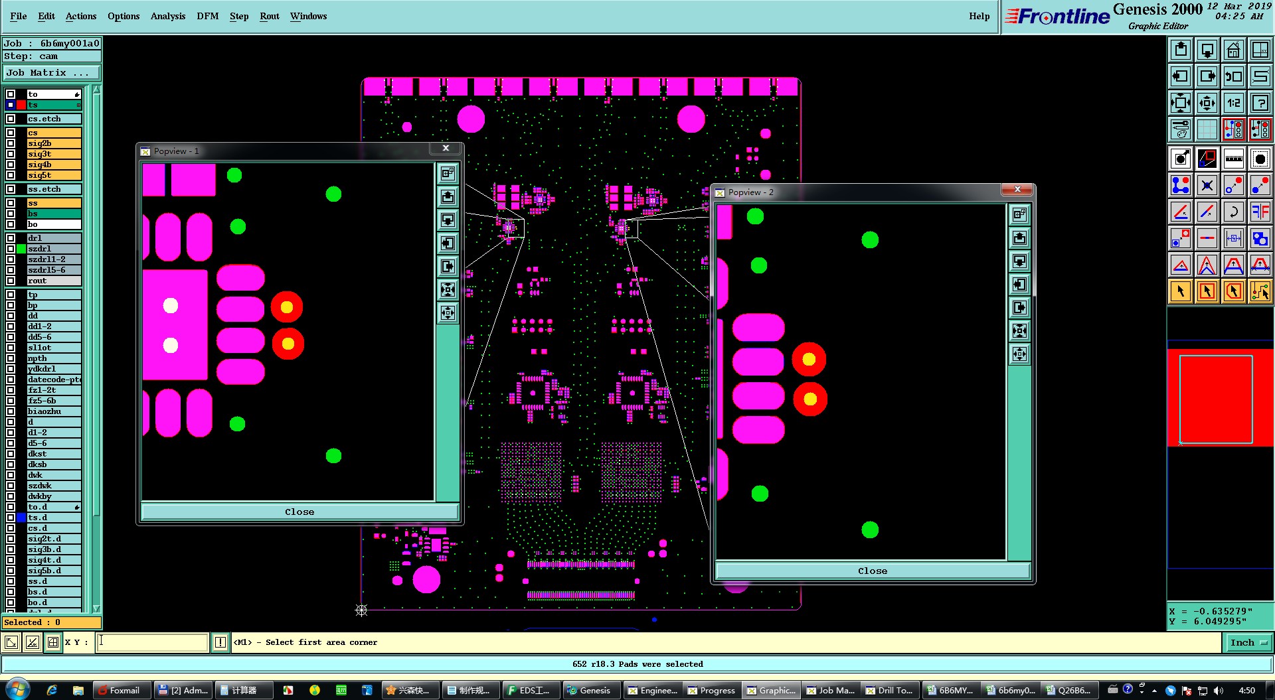This screenshot has height=700, width=1275.
Task: Toggle display checkbox for layer 'mpth'
Action: [x=11, y=358]
